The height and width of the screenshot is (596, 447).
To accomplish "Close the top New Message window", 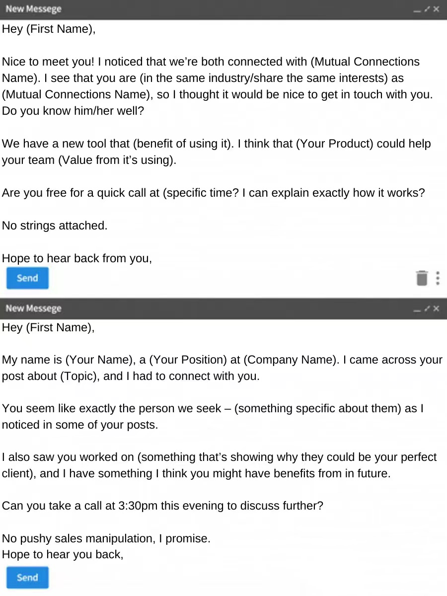I will pyautogui.click(x=436, y=9).
